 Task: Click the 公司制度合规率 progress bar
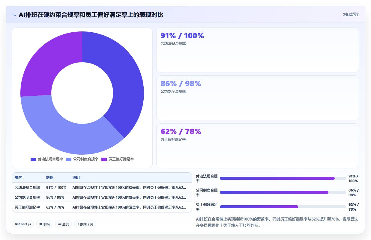click(283, 192)
